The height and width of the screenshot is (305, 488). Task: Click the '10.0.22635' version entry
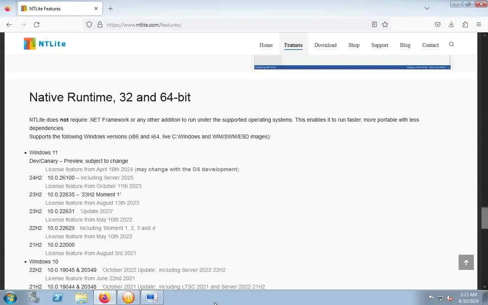(x=61, y=194)
